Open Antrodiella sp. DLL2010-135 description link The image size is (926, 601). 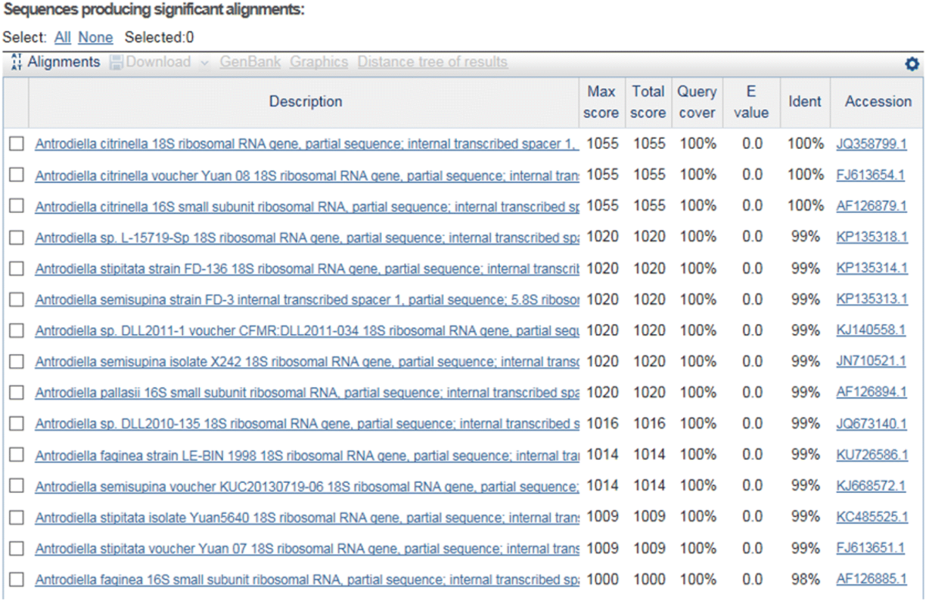307,424
